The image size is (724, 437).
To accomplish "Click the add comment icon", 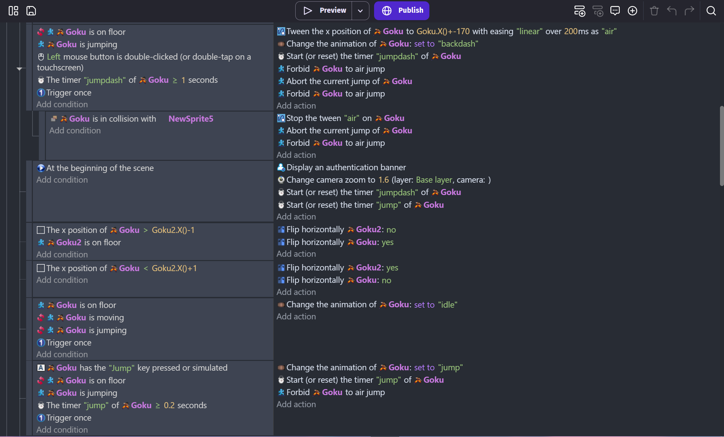I will point(615,11).
